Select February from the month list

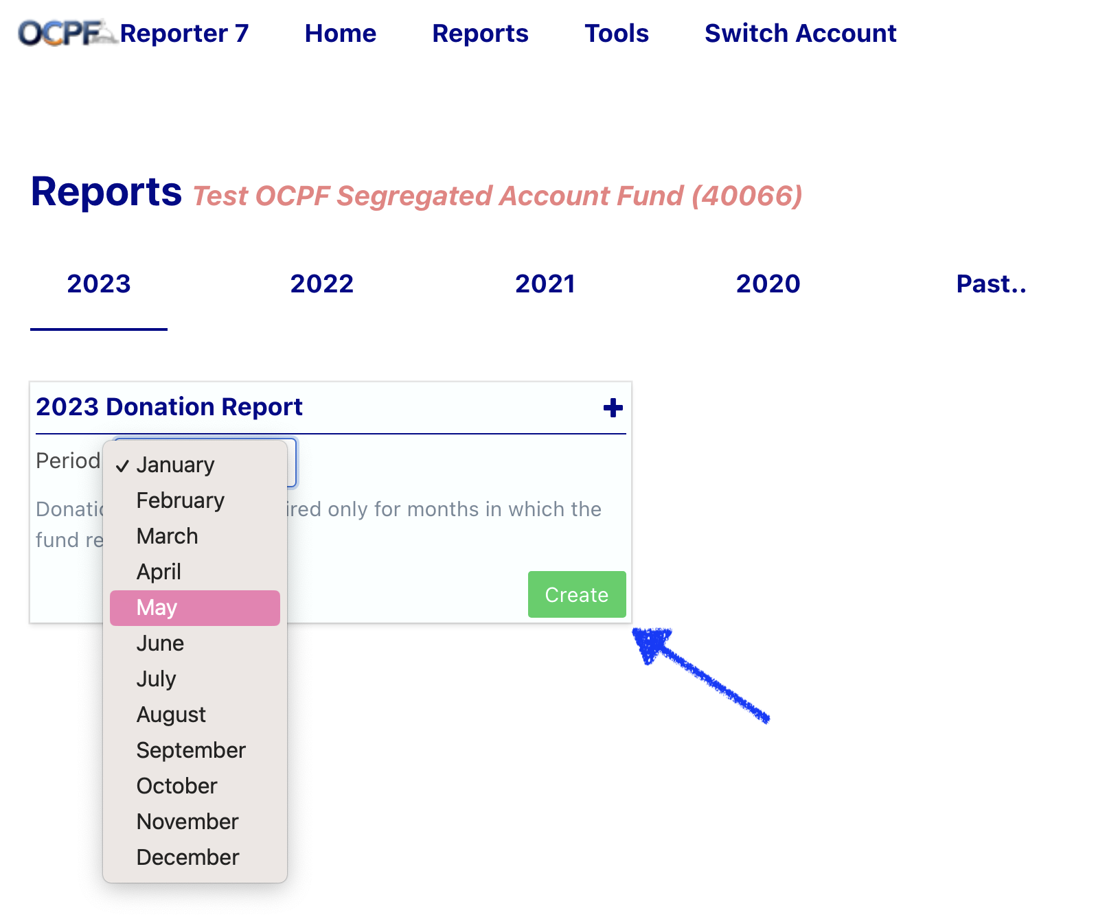click(180, 500)
